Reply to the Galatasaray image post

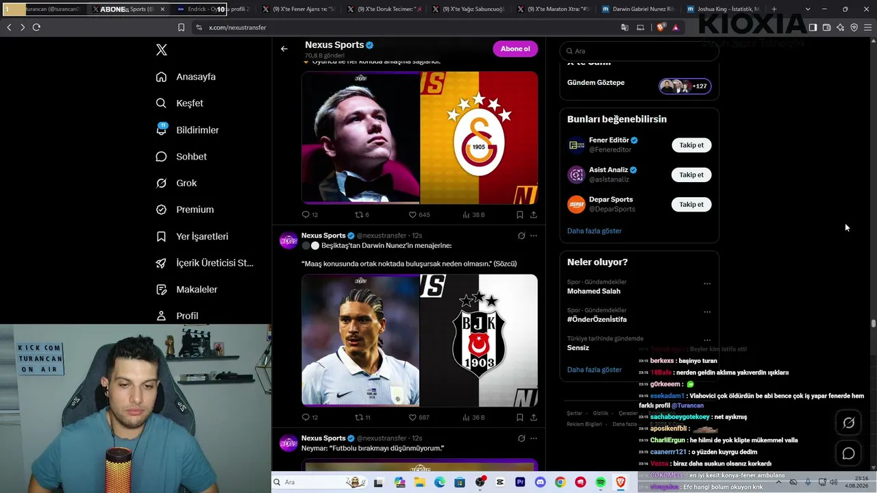pos(310,214)
